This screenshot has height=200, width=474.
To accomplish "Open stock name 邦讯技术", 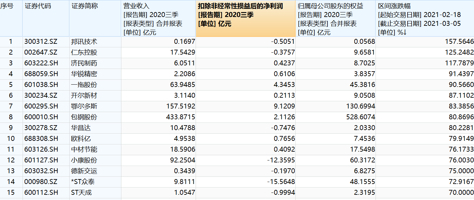I will pos(84,42).
